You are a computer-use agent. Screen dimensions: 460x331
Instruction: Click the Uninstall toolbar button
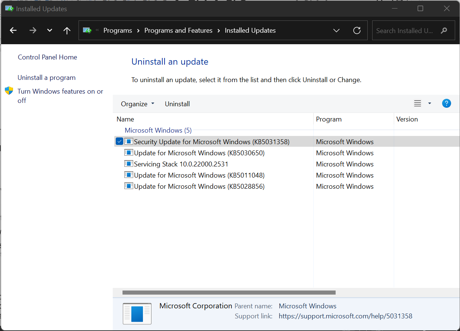coord(178,104)
